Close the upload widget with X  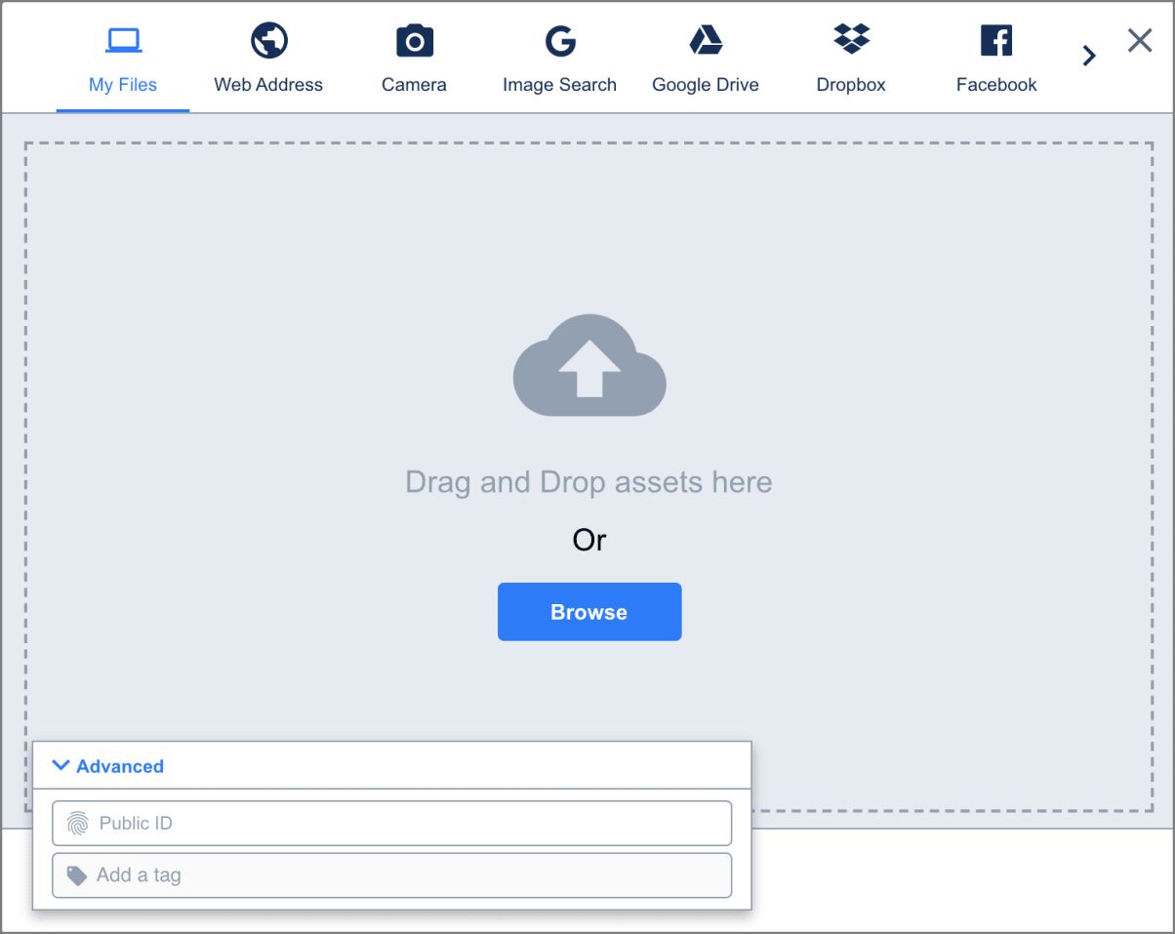1139,41
